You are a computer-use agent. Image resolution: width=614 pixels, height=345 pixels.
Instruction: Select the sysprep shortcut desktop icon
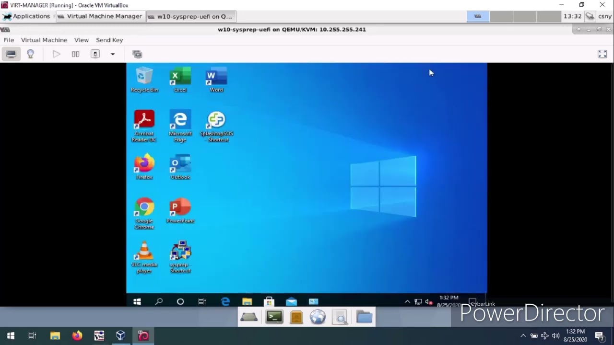pyautogui.click(x=180, y=257)
